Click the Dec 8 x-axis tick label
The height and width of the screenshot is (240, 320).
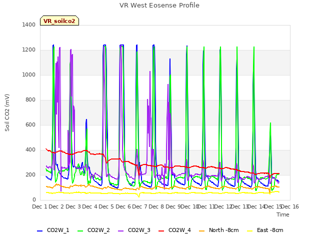pyautogui.click(x=156, y=206)
